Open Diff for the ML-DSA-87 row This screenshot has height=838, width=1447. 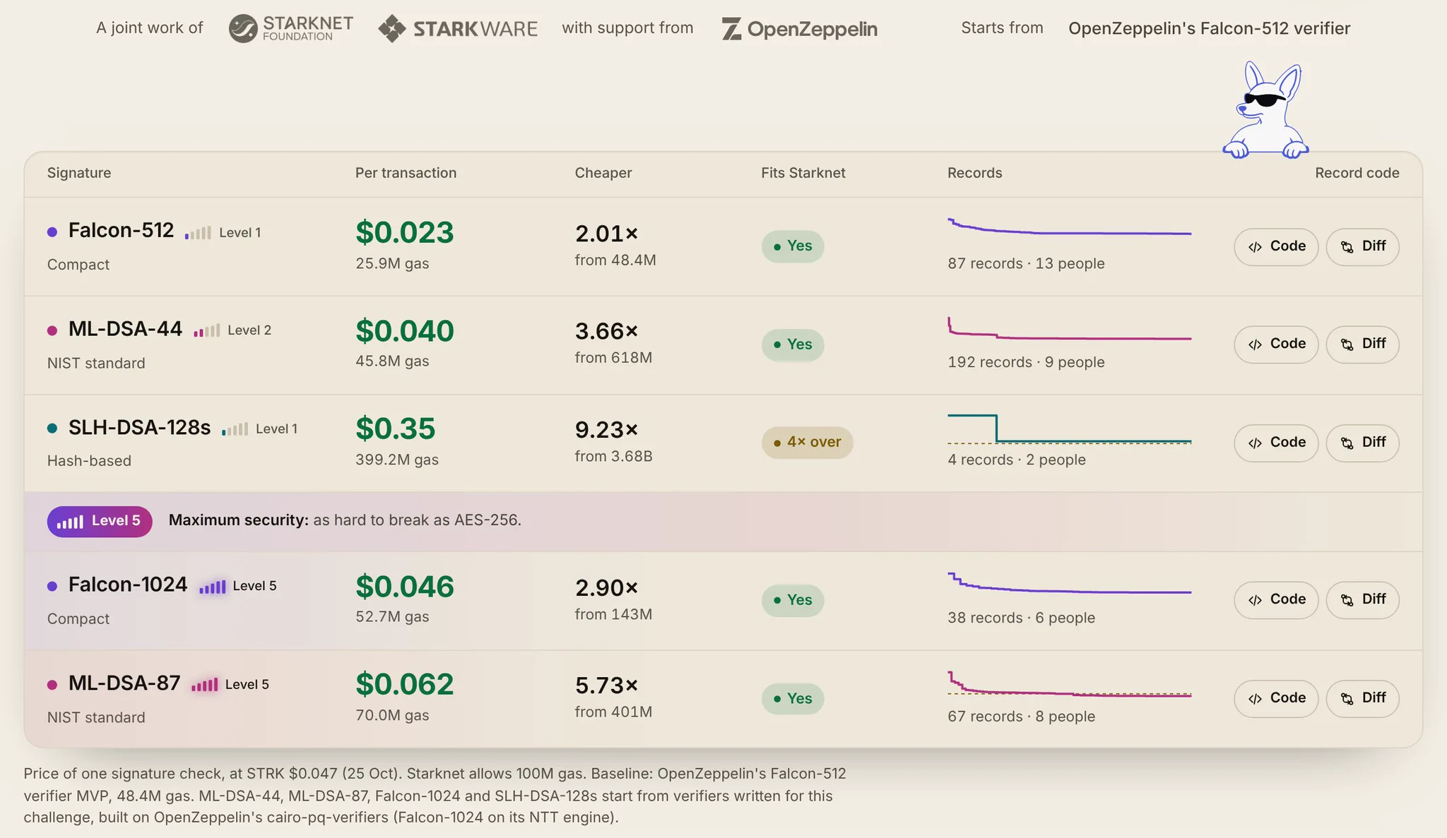click(1362, 698)
